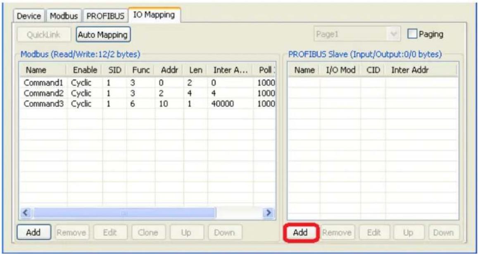Screen dimensions: 478x254
Task: Click Add under the Modbus list
Action: 33,233
